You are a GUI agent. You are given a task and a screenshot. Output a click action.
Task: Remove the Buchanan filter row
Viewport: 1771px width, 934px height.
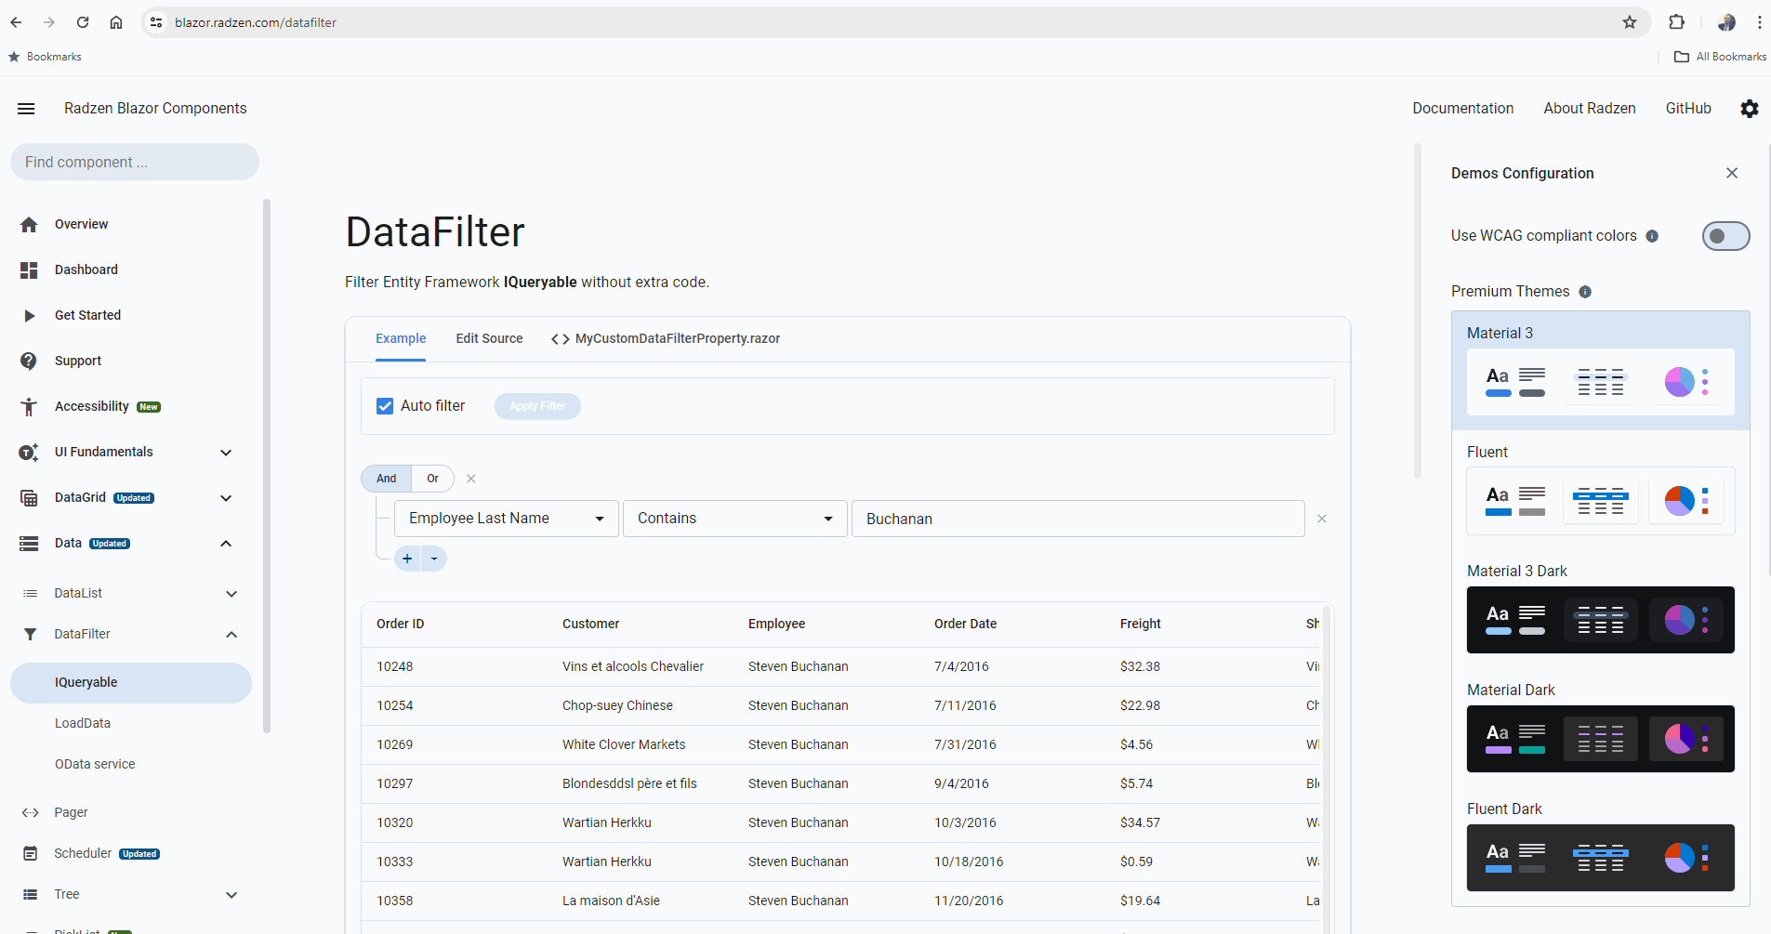[x=1322, y=519]
